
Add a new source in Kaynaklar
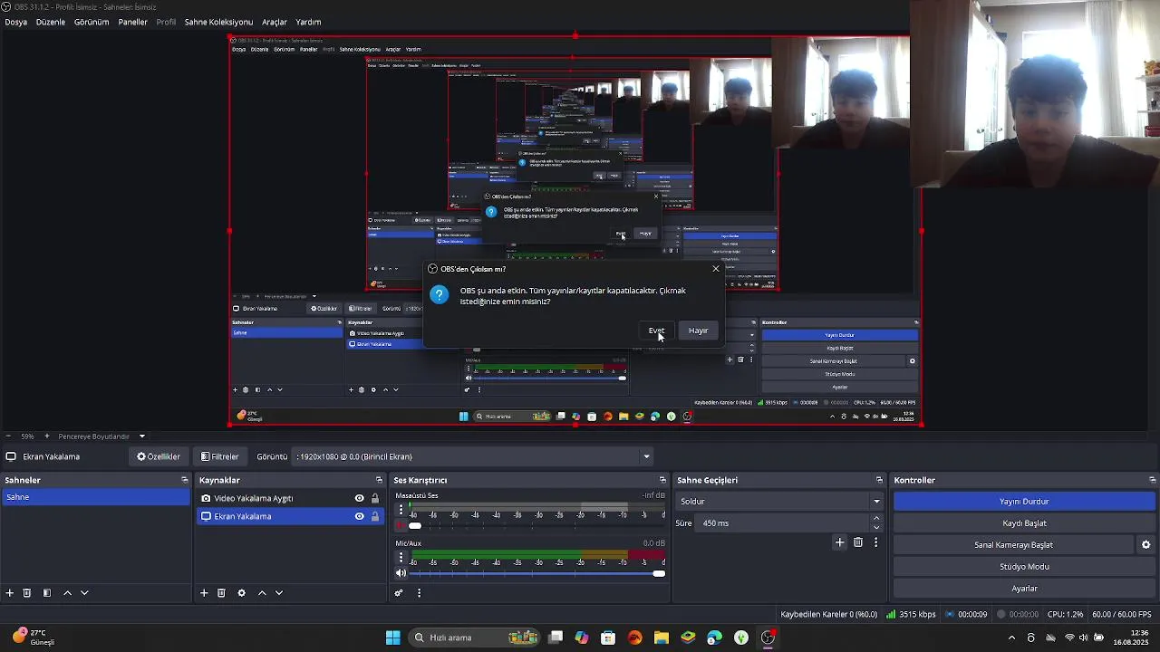pos(204,593)
